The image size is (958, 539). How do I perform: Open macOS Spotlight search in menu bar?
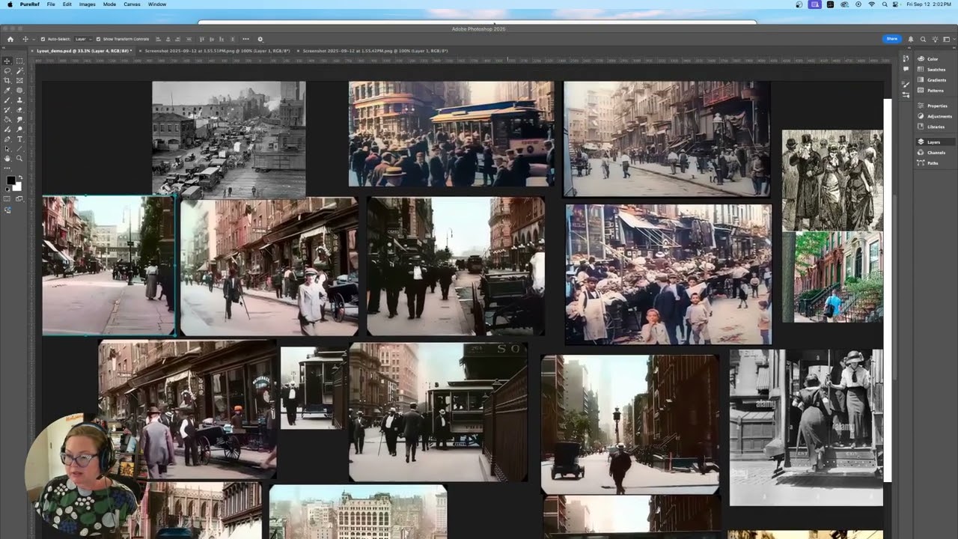click(x=883, y=4)
